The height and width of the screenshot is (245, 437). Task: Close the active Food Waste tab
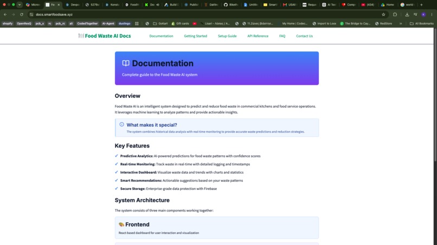click(x=59, y=5)
